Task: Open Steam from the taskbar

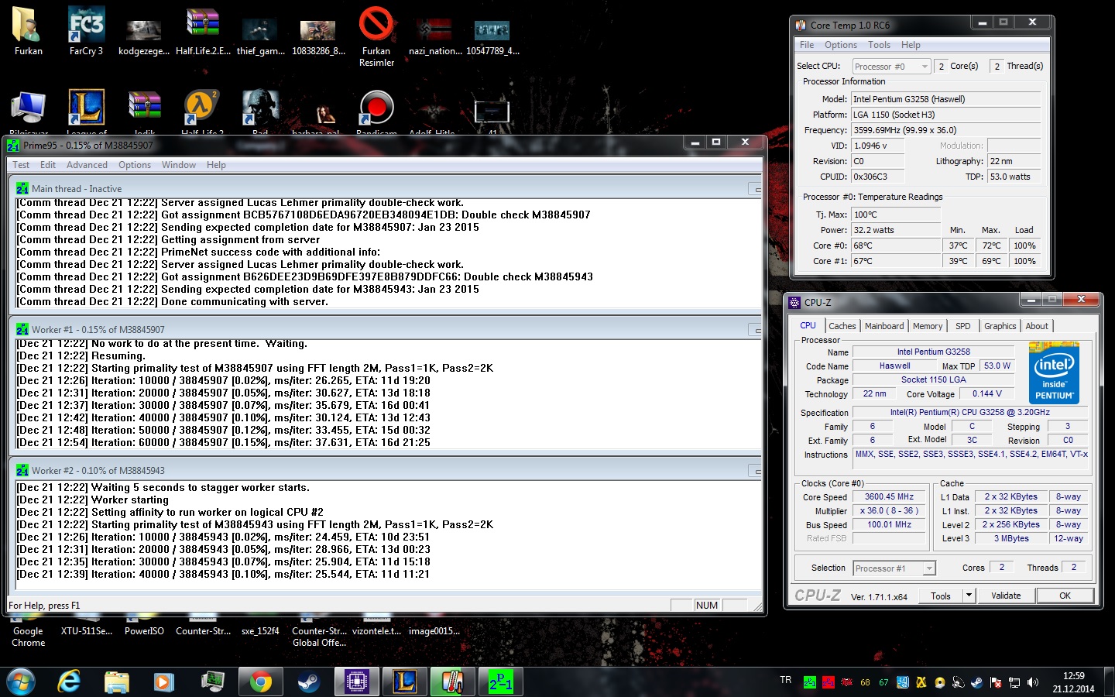Action: coord(310,682)
